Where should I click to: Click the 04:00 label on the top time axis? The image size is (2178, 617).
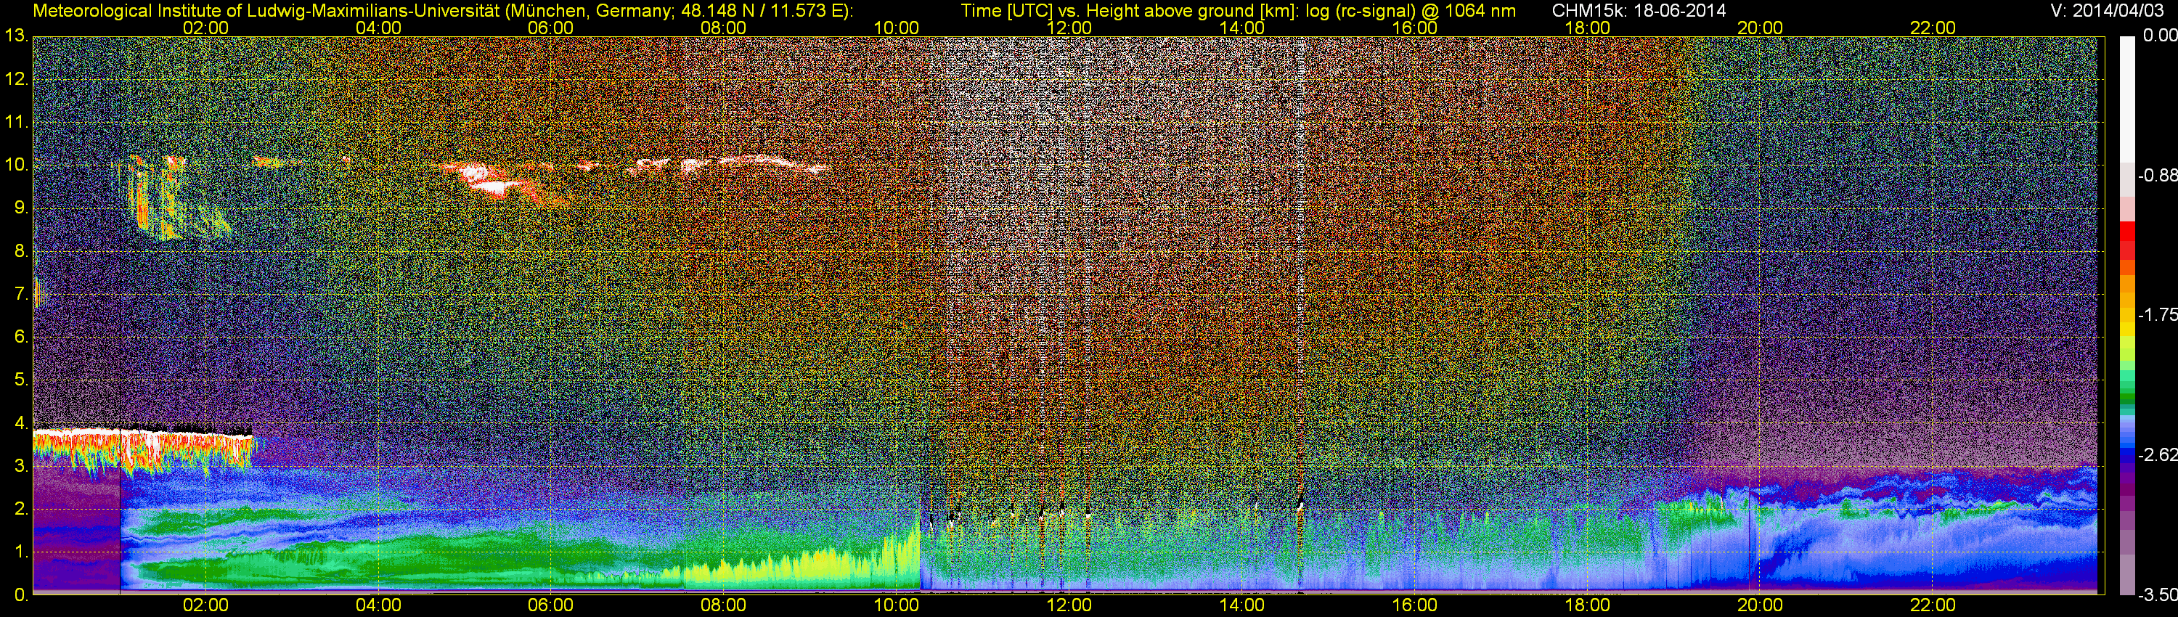[378, 28]
